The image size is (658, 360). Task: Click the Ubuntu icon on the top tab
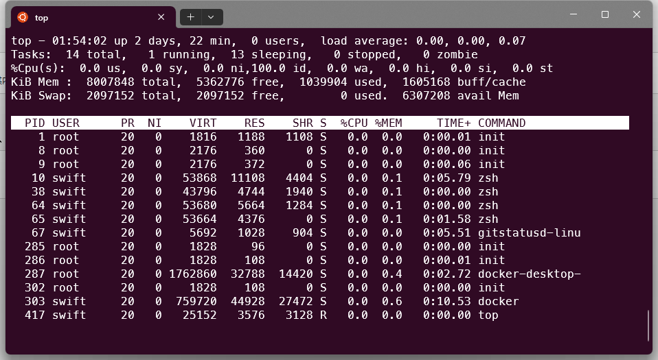[x=23, y=17]
